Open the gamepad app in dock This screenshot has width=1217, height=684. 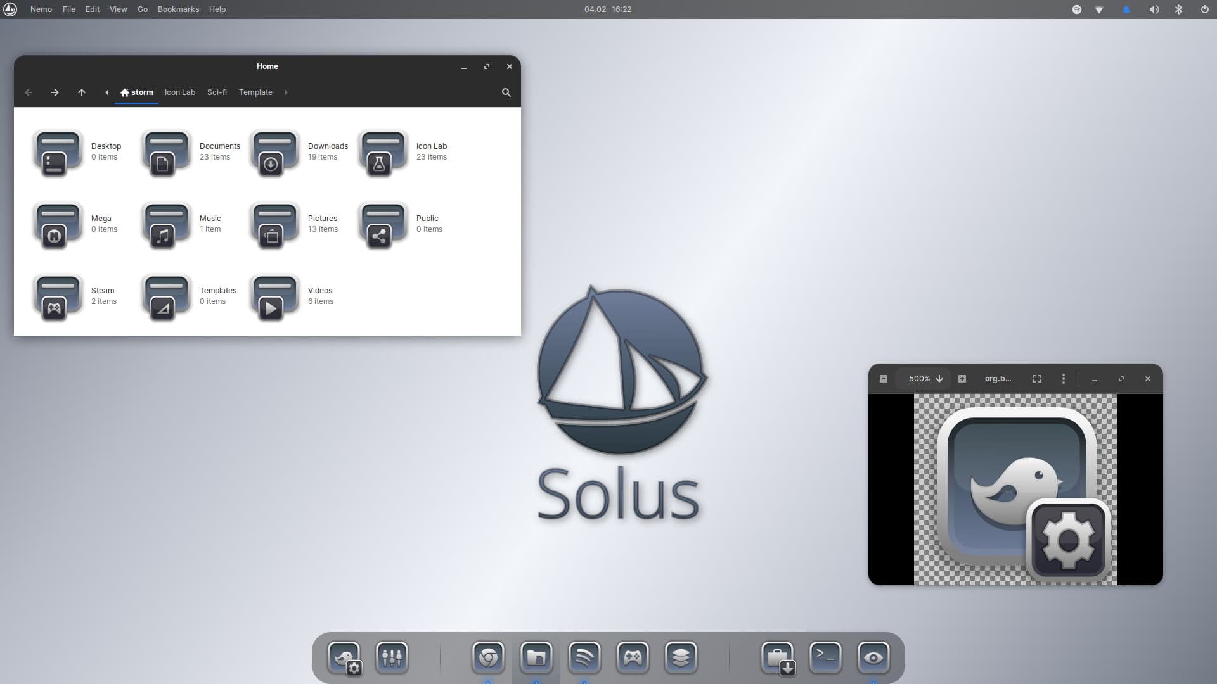click(x=633, y=657)
